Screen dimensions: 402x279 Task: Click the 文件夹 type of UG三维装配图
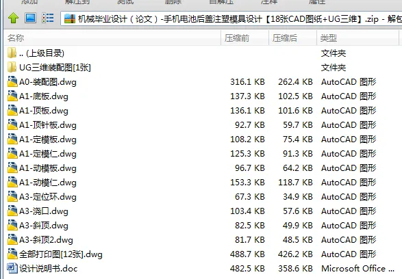(x=334, y=67)
